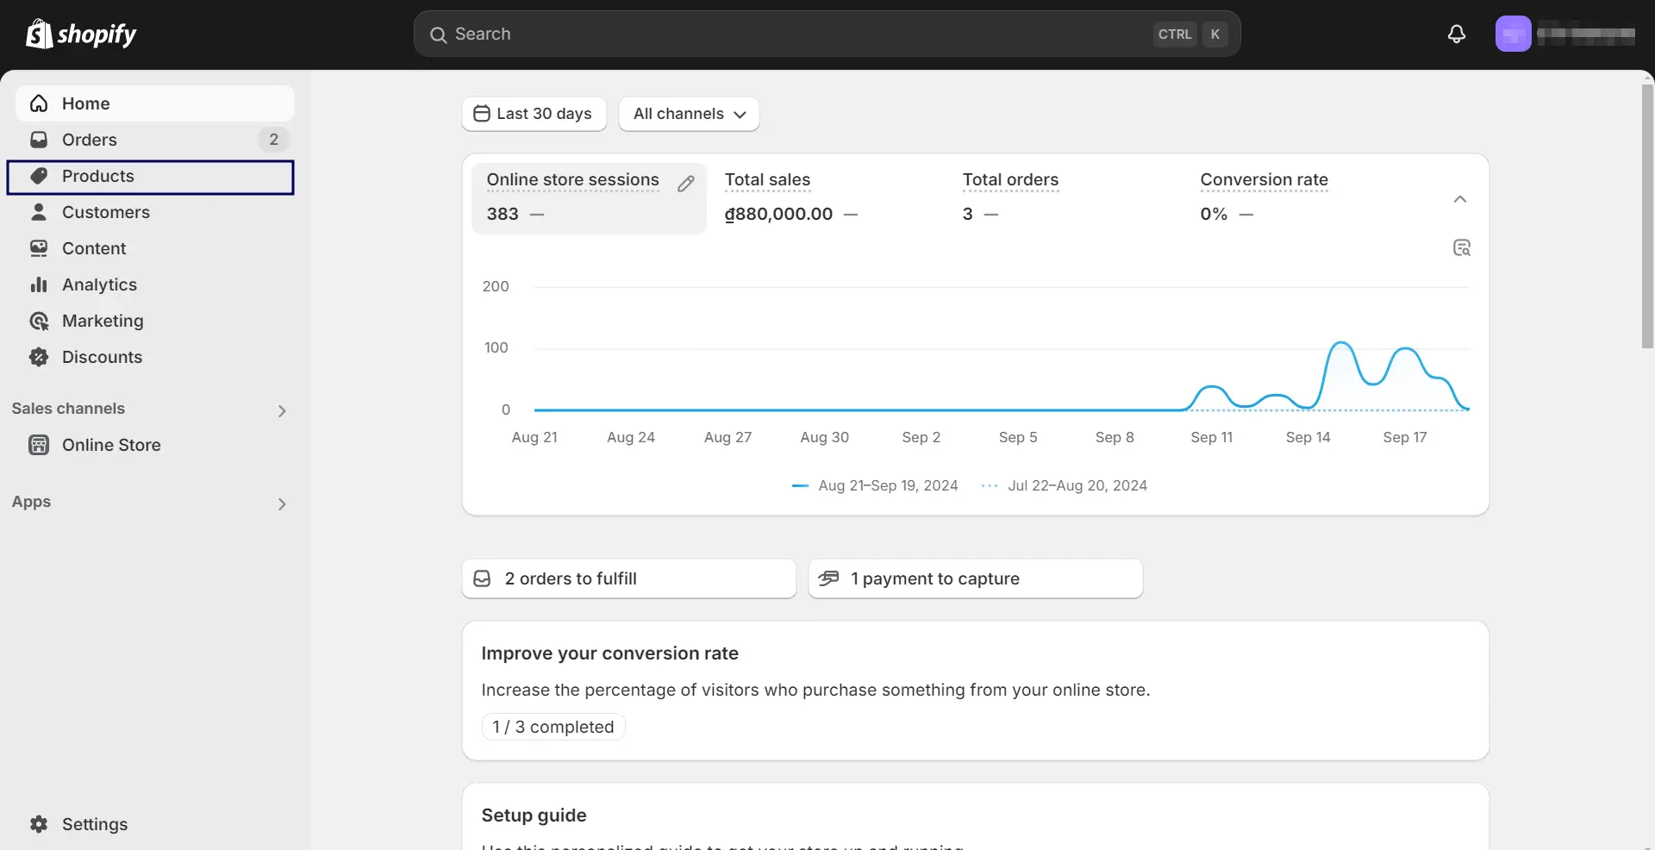Open the store account avatar menu
This screenshot has height=850, width=1655.
[1513, 34]
